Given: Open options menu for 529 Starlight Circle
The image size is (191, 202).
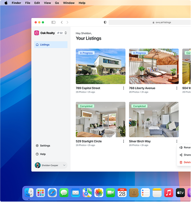Looking at the screenshot, I should tap(123, 141).
